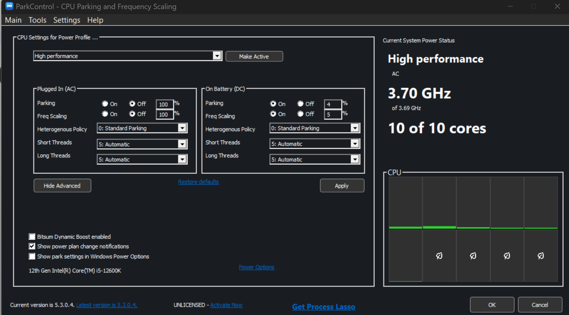Click the ParkControl app icon in title bar
This screenshot has height=315, width=569.
point(9,6)
